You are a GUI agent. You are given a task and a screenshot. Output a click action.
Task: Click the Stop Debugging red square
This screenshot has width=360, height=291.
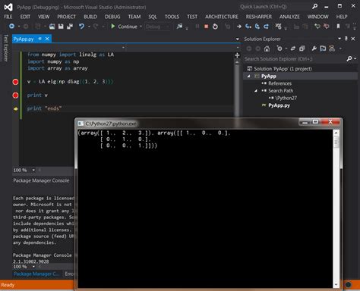click(x=207, y=27)
